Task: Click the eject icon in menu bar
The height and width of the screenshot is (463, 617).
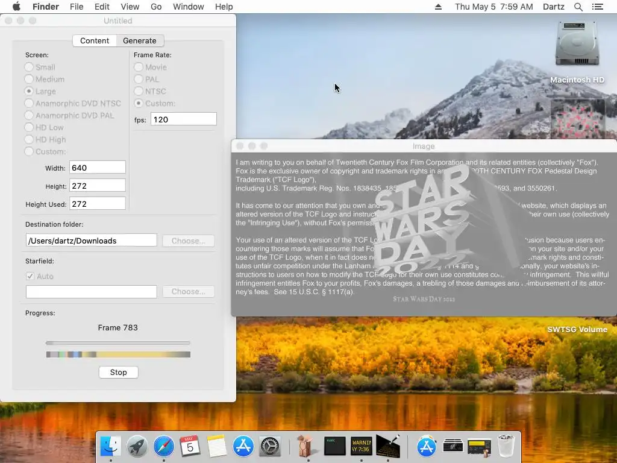Action: pyautogui.click(x=438, y=7)
